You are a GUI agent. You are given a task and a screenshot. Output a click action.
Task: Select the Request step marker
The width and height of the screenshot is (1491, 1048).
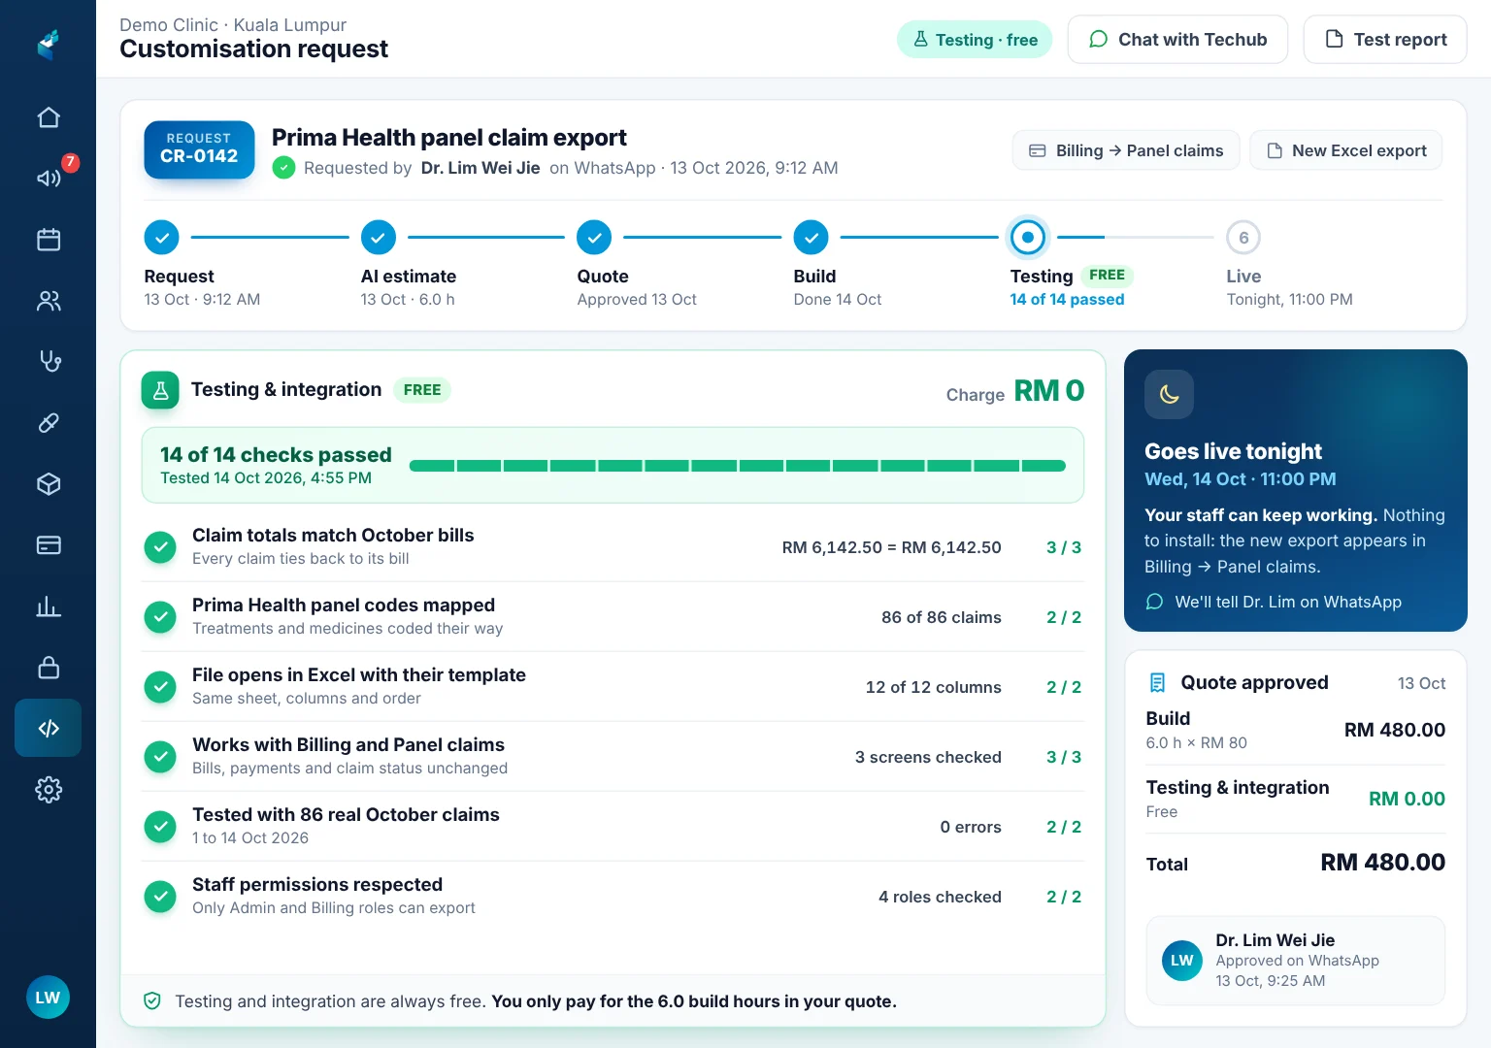tap(162, 237)
